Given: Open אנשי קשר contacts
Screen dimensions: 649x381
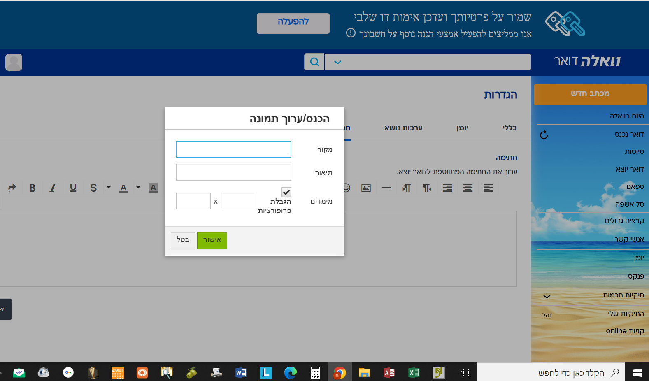Looking at the screenshot, I should (629, 239).
